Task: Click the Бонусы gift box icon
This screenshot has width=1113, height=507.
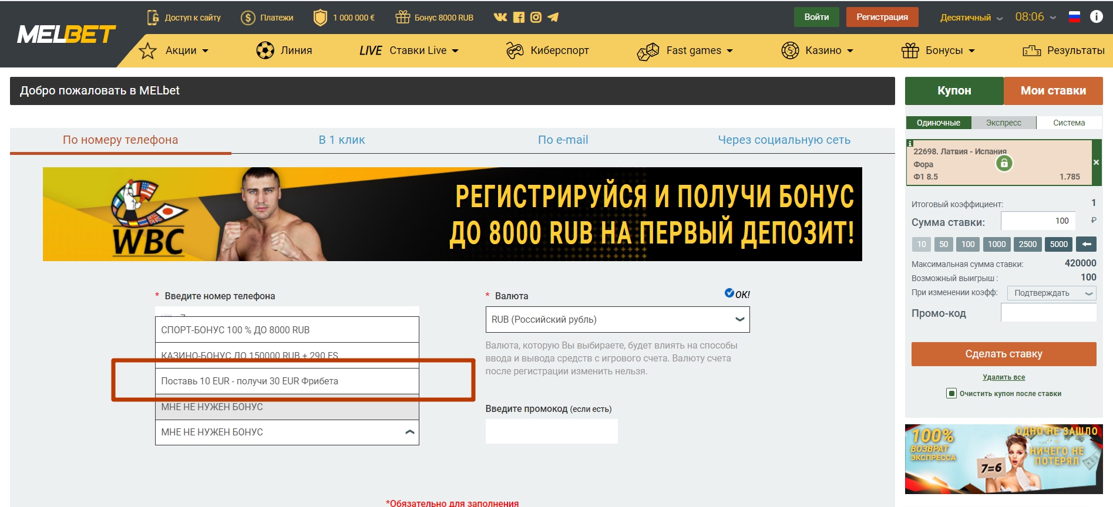Action: pyautogui.click(x=910, y=50)
